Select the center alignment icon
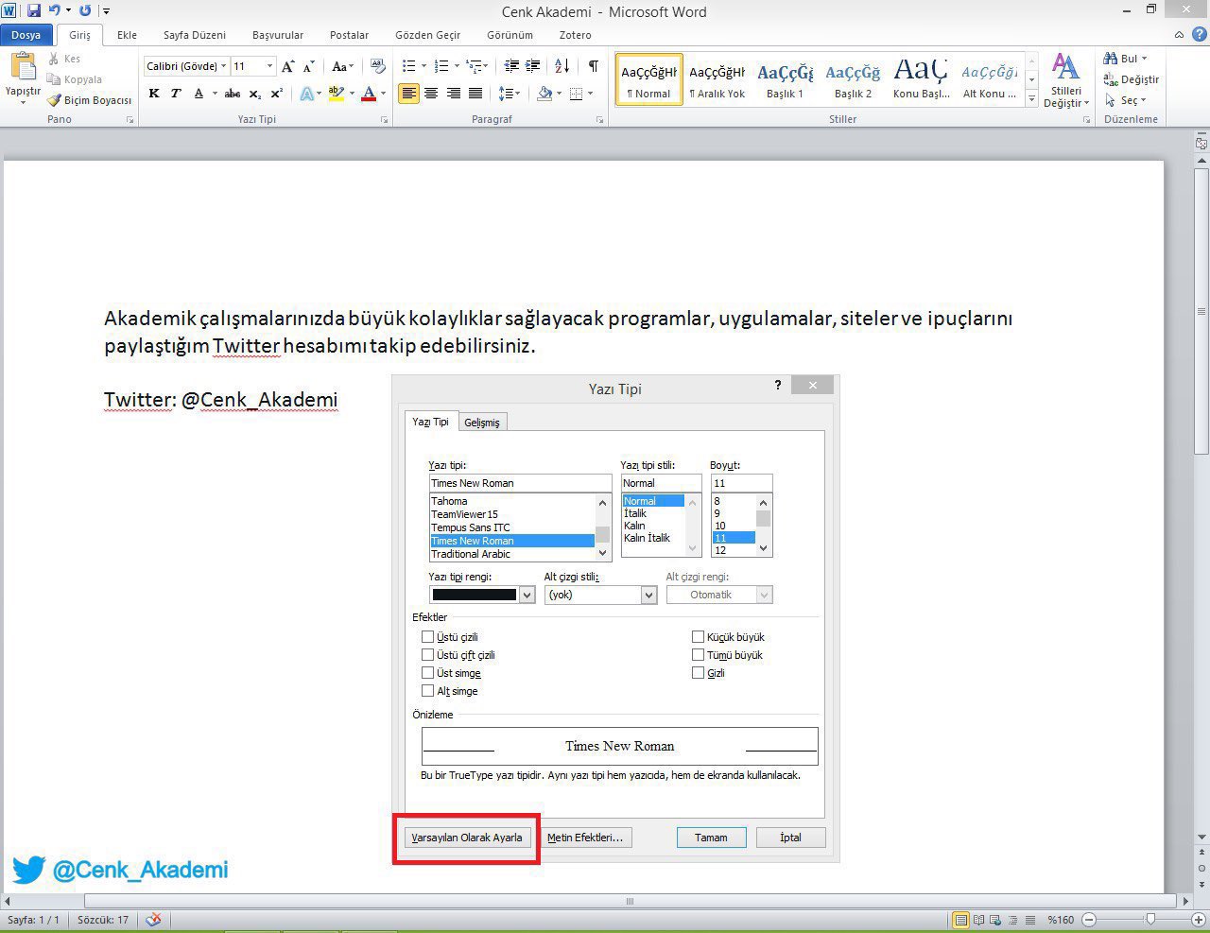This screenshot has width=1210, height=933. tap(431, 94)
